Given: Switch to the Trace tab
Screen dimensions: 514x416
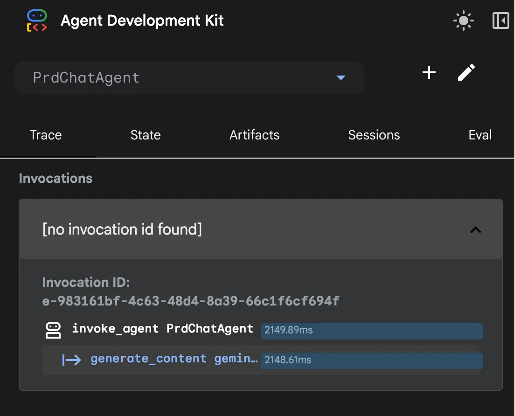Looking at the screenshot, I should click(46, 135).
